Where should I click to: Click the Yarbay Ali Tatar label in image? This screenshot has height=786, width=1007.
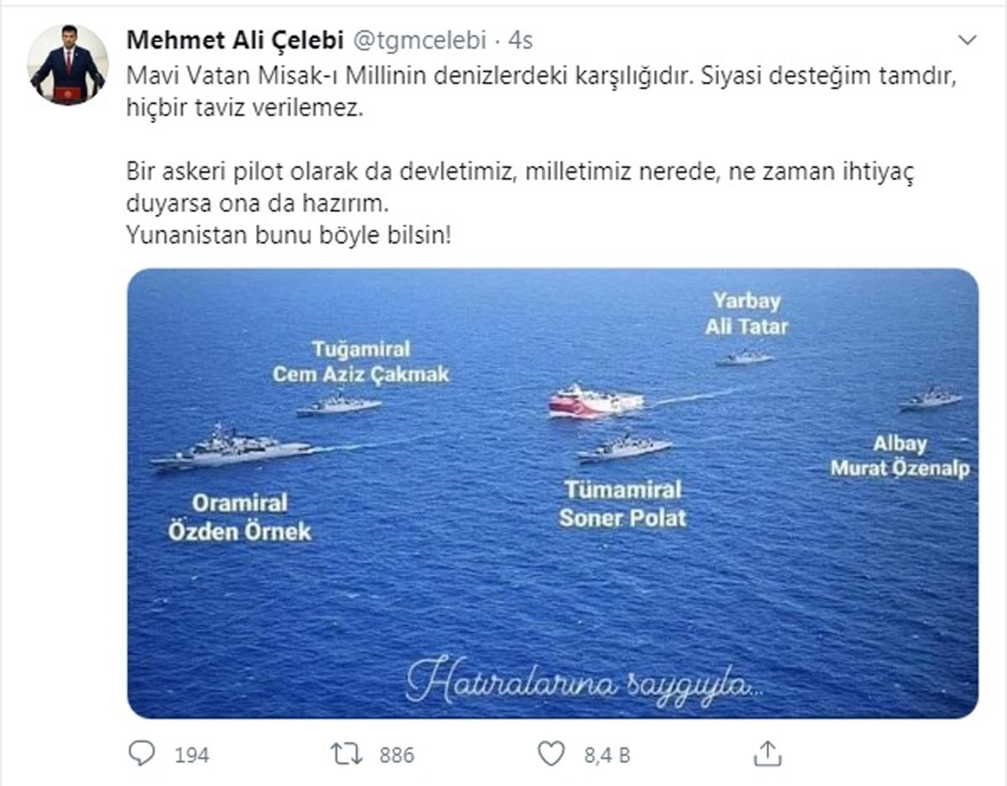point(746,313)
